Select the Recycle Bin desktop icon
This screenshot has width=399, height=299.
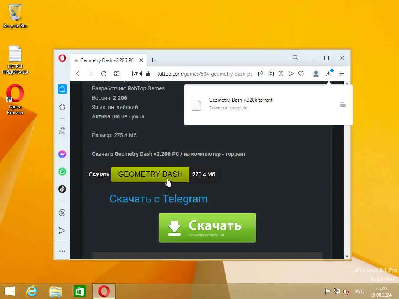pyautogui.click(x=15, y=16)
